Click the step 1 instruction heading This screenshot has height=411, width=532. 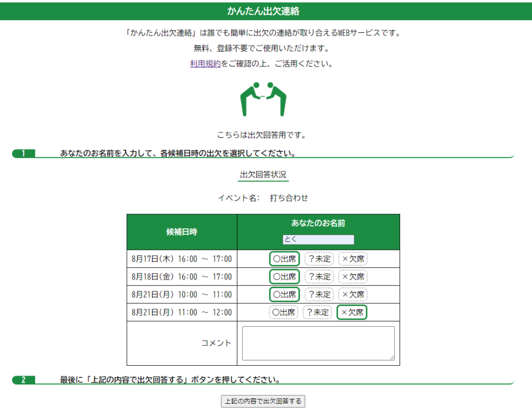pyautogui.click(x=178, y=153)
